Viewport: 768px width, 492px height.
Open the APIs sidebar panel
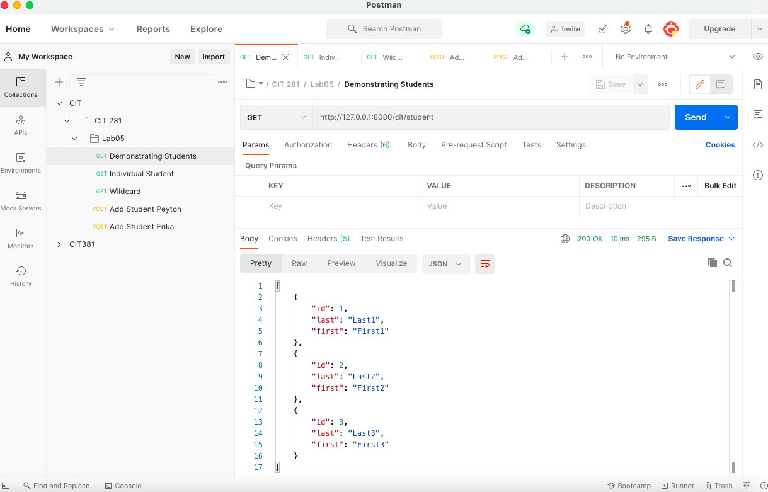point(21,125)
